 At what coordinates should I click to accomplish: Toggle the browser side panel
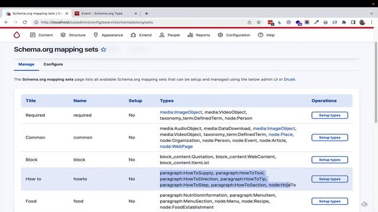tap(353, 22)
